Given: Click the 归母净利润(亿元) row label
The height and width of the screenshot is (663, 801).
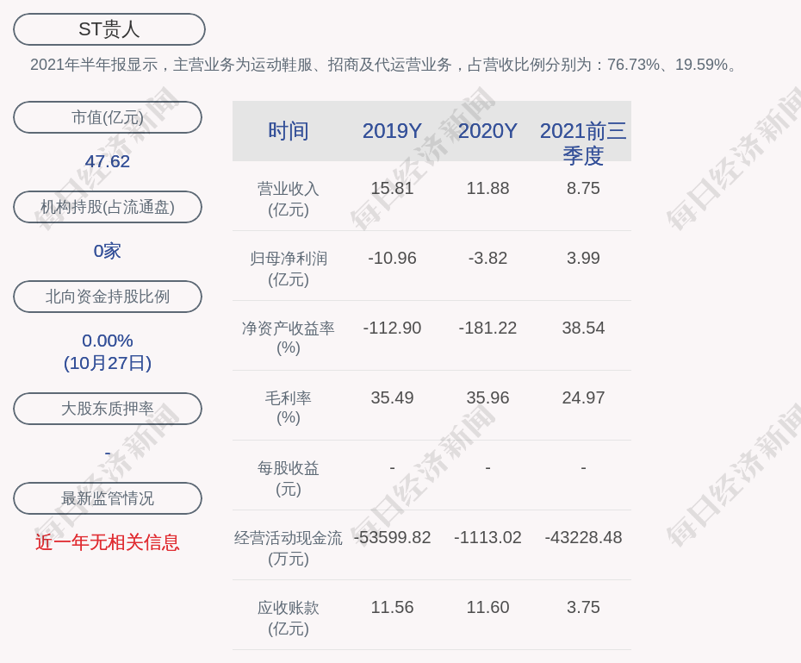Looking at the screenshot, I should pos(289,269).
